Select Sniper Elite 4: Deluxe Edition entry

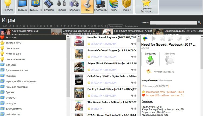coord(112,63)
